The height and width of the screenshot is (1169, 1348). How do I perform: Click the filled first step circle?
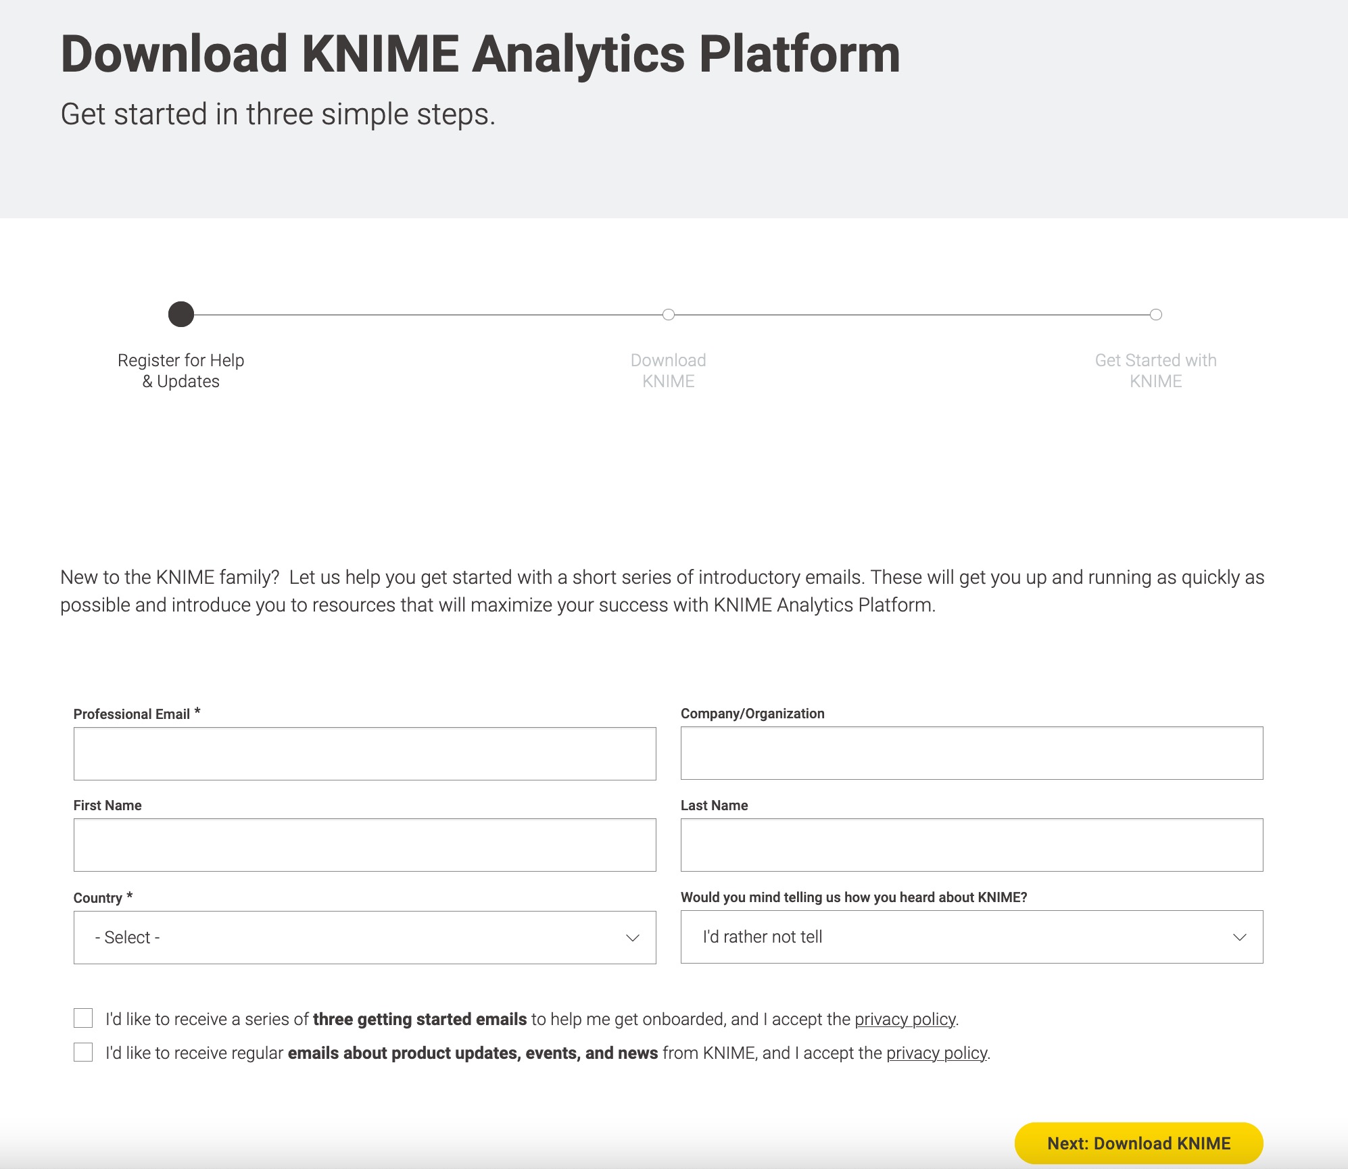click(181, 314)
